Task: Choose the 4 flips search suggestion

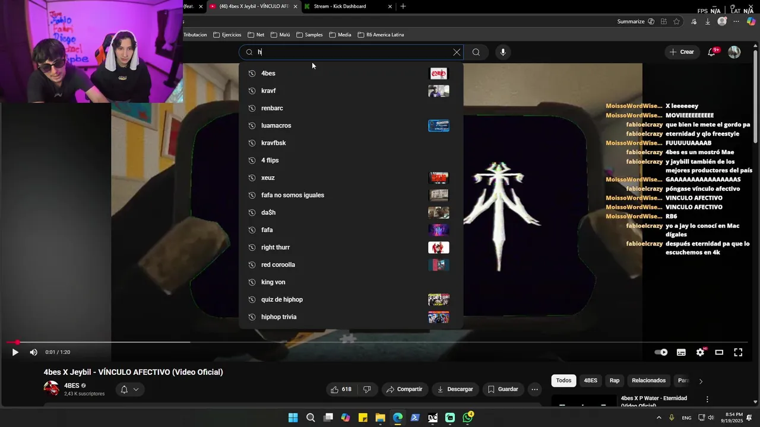Action: click(x=351, y=161)
